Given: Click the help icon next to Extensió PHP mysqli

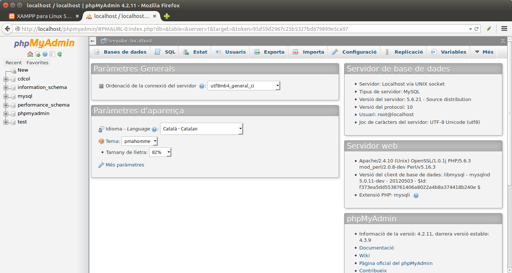Looking at the screenshot, I should tap(416, 195).
